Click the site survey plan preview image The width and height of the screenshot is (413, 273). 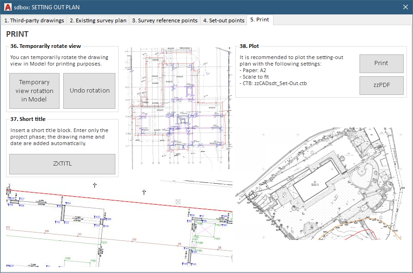(320, 184)
